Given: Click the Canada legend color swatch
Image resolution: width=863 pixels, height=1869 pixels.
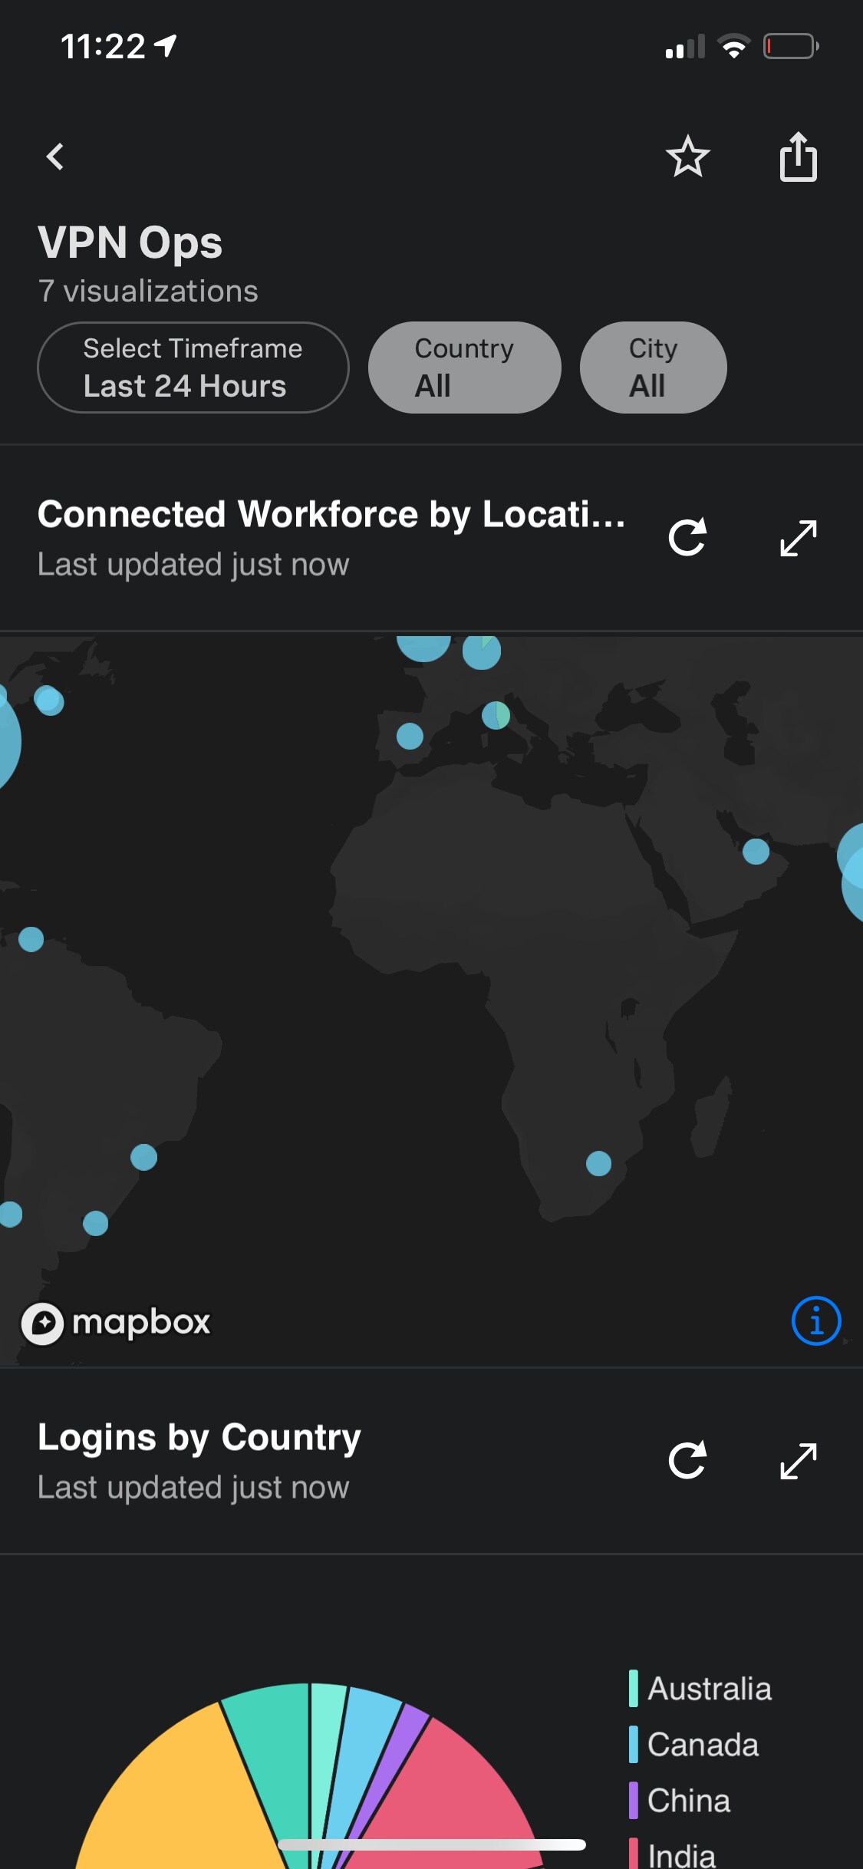Looking at the screenshot, I should coord(634,1744).
